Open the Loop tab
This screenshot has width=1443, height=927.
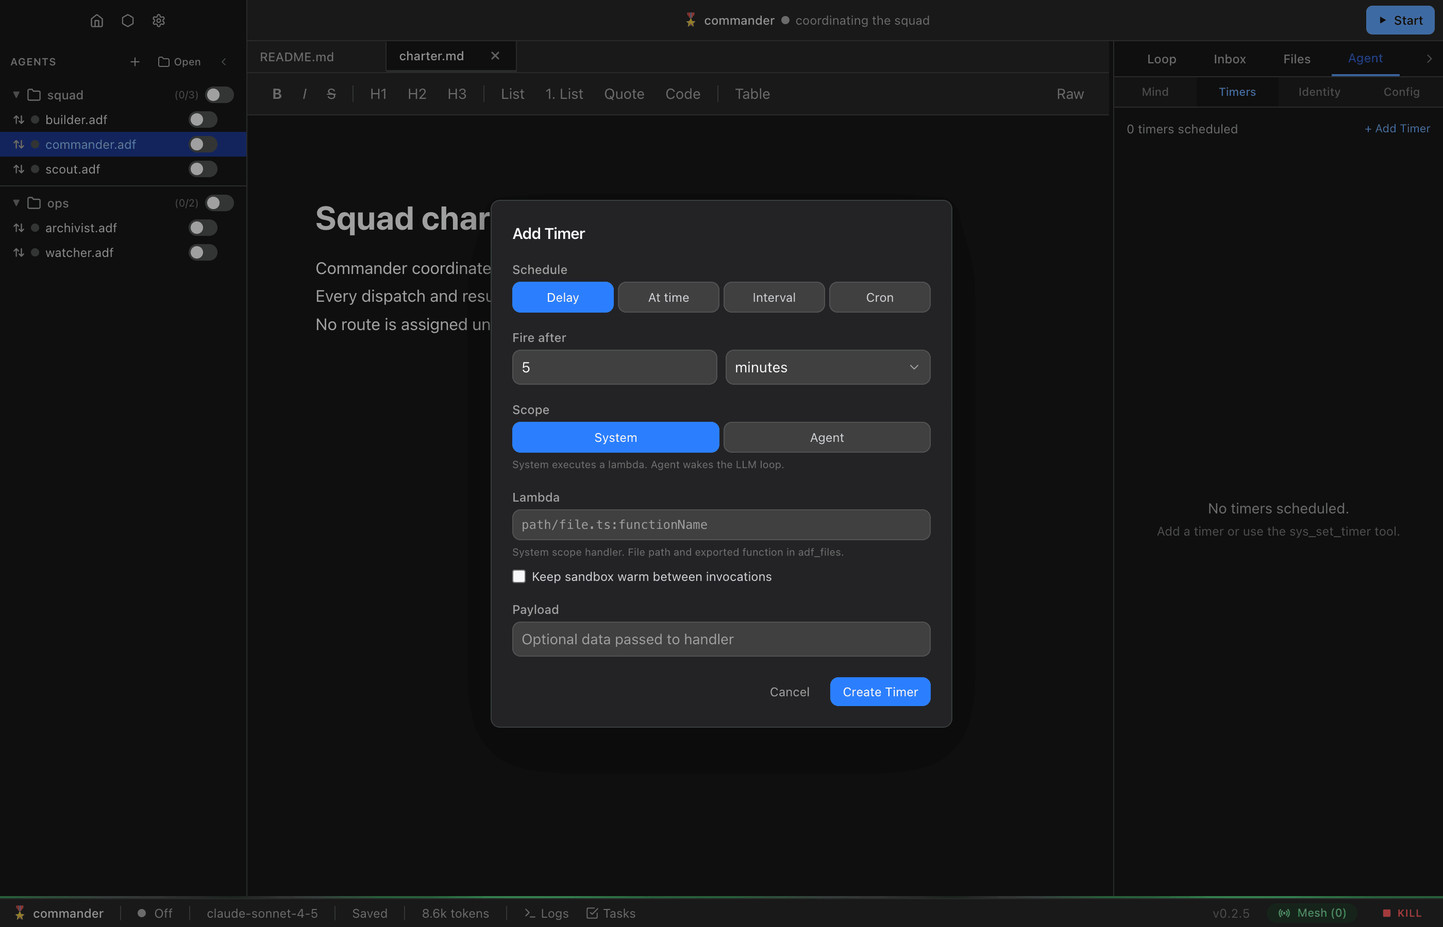(1161, 59)
